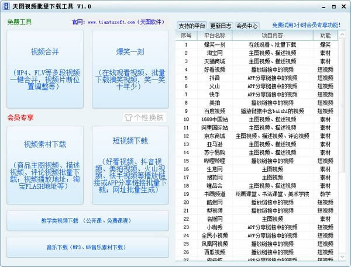Select the 亚马逊 row
The image size is (351, 267).
point(257,144)
